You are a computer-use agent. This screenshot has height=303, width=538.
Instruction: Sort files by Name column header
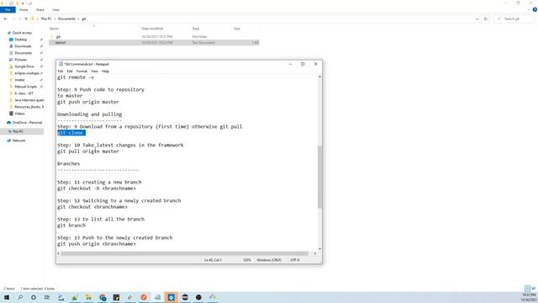[54, 29]
